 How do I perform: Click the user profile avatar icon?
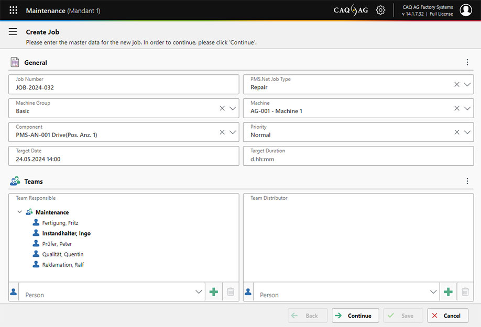(465, 10)
